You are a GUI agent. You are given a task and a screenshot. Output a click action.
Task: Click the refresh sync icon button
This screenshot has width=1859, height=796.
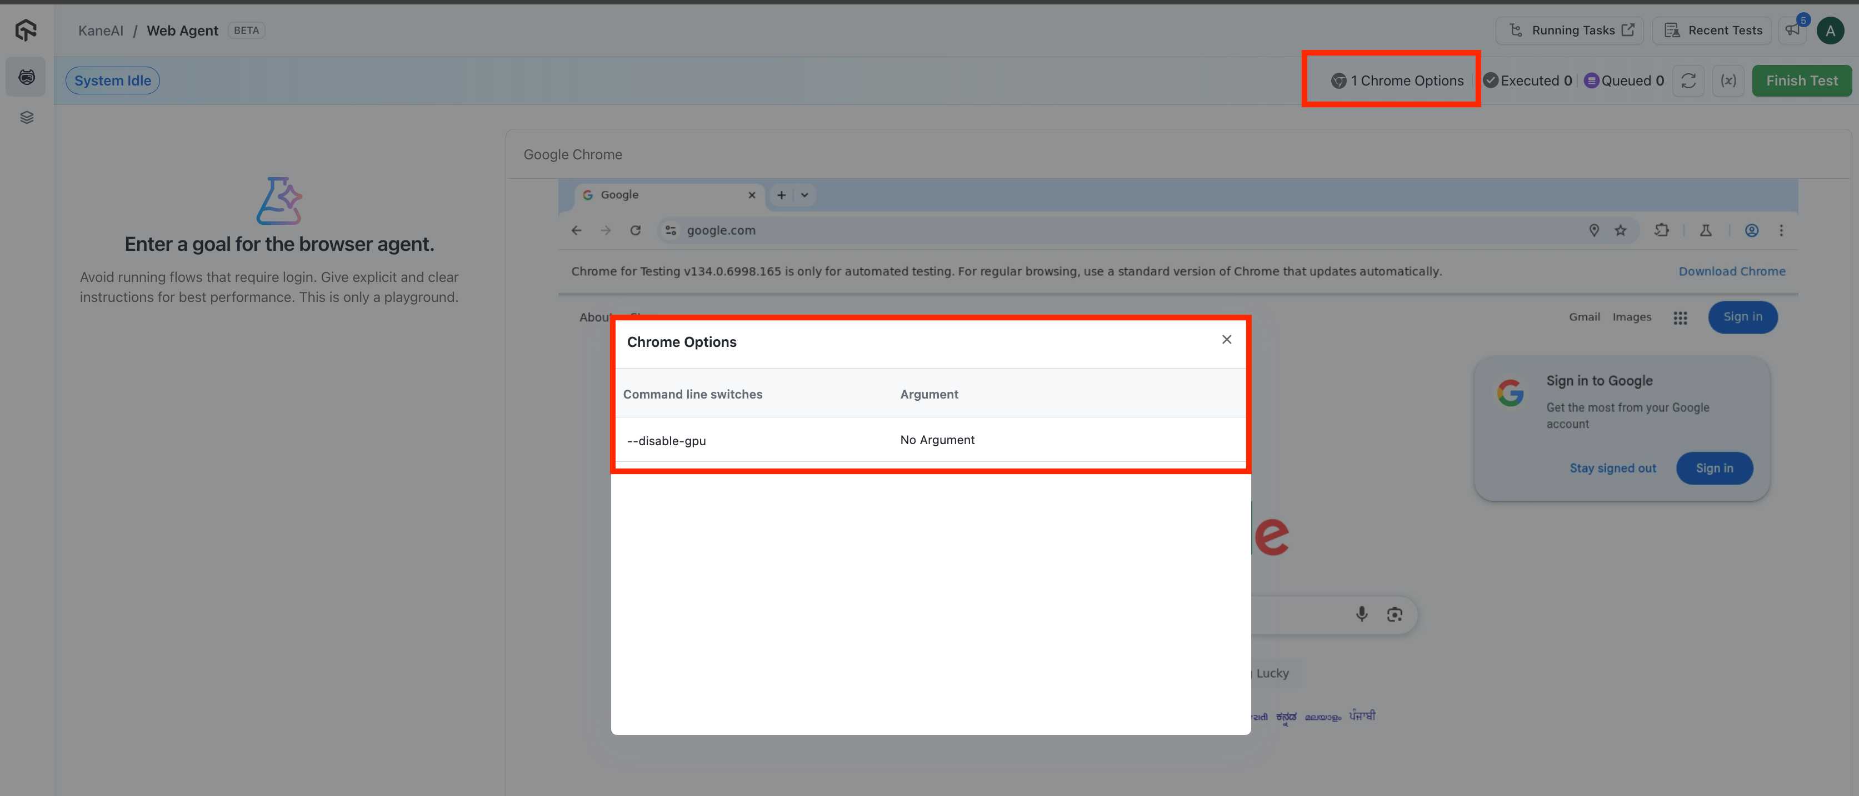click(1688, 80)
